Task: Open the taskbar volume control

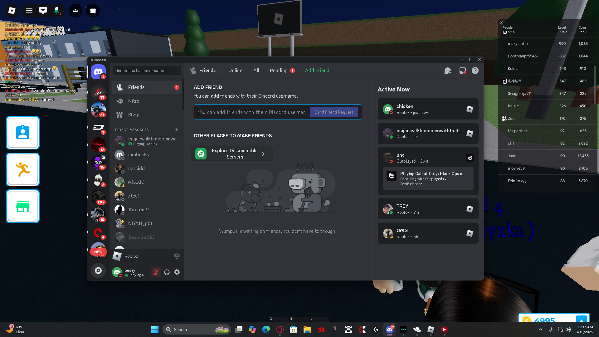Action: point(568,330)
